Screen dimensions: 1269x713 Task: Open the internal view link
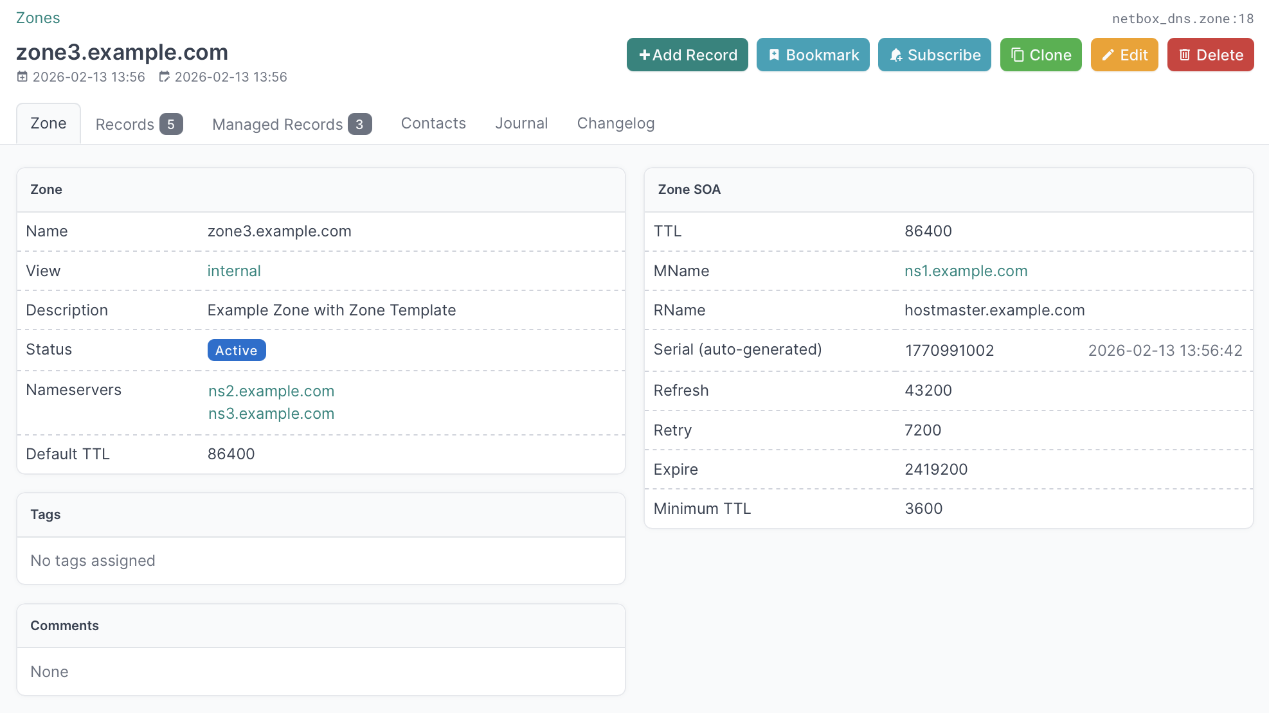(x=234, y=271)
